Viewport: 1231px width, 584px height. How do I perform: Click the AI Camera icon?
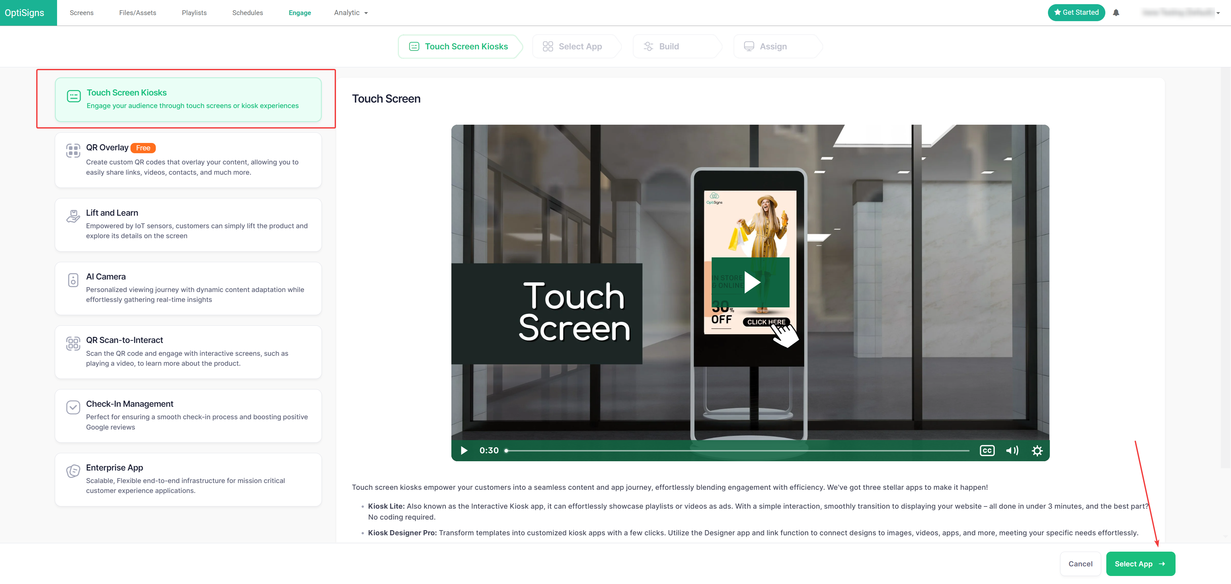tap(73, 280)
